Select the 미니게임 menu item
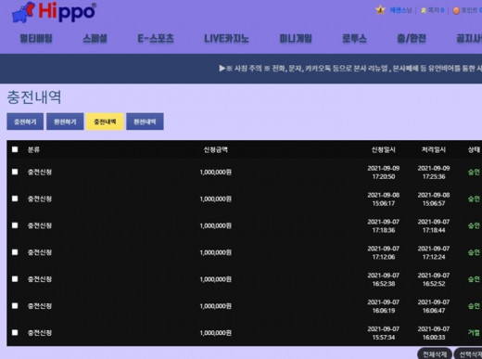 point(296,39)
